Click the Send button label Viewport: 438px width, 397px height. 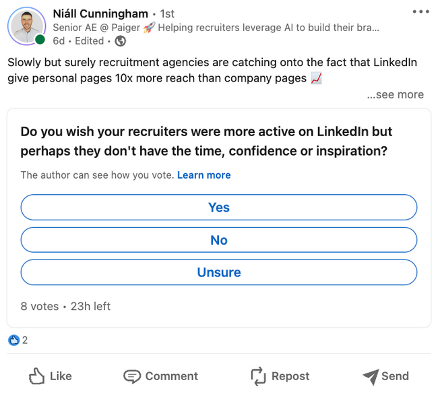395,376
